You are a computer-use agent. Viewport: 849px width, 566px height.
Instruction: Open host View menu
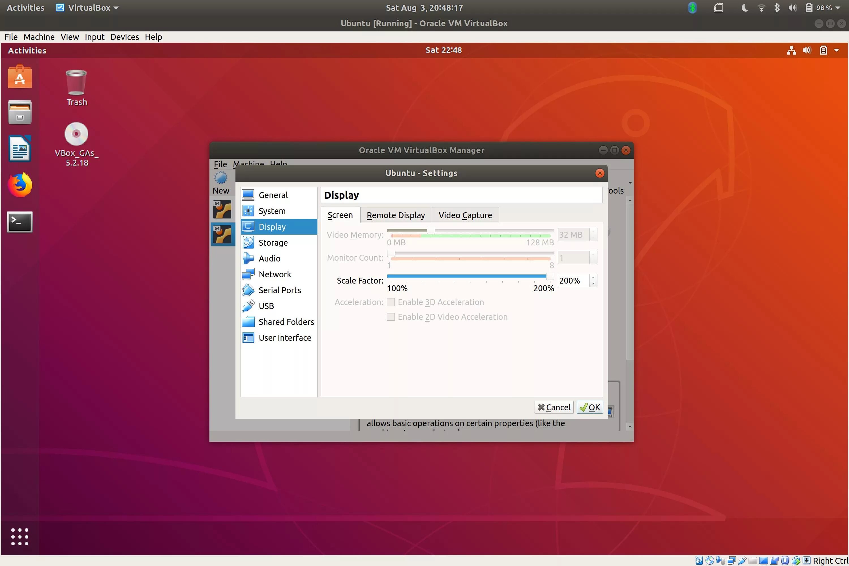tap(70, 37)
